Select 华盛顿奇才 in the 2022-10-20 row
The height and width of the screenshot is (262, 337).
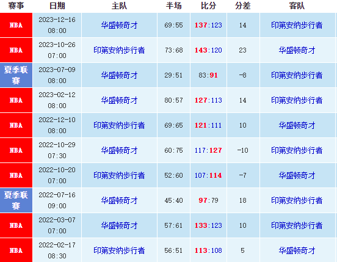click(x=297, y=175)
